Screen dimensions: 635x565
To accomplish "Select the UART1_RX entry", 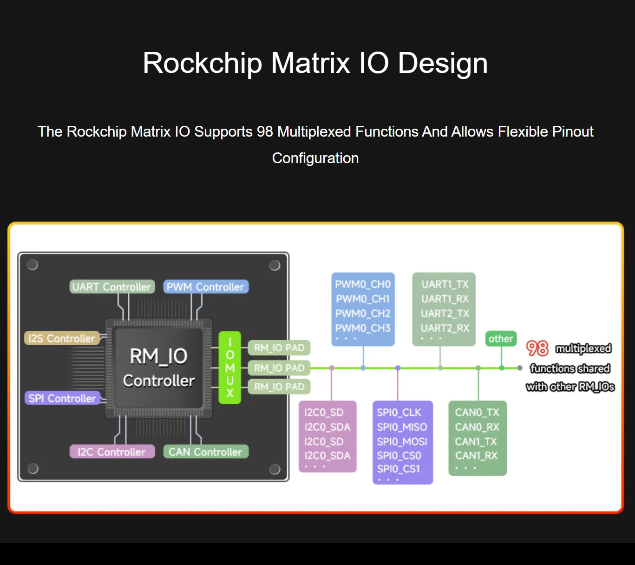I will [x=445, y=299].
